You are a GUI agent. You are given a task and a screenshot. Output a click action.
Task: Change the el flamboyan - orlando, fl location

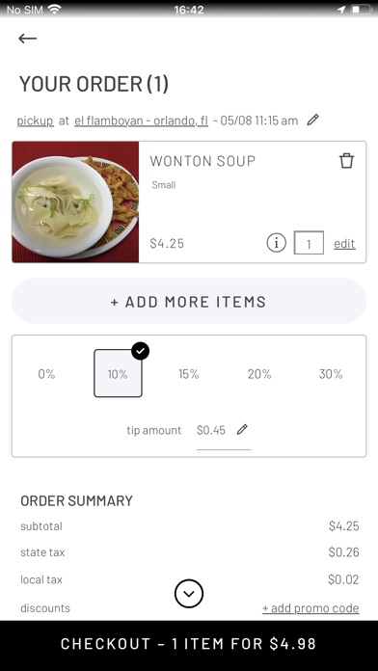(142, 121)
